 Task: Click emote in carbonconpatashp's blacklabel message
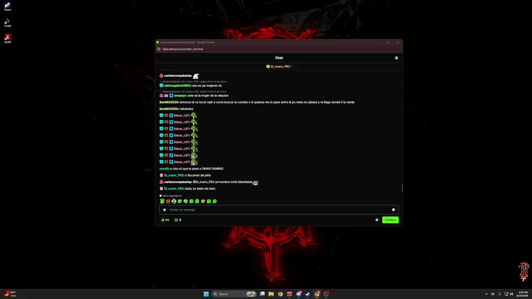coord(255,182)
